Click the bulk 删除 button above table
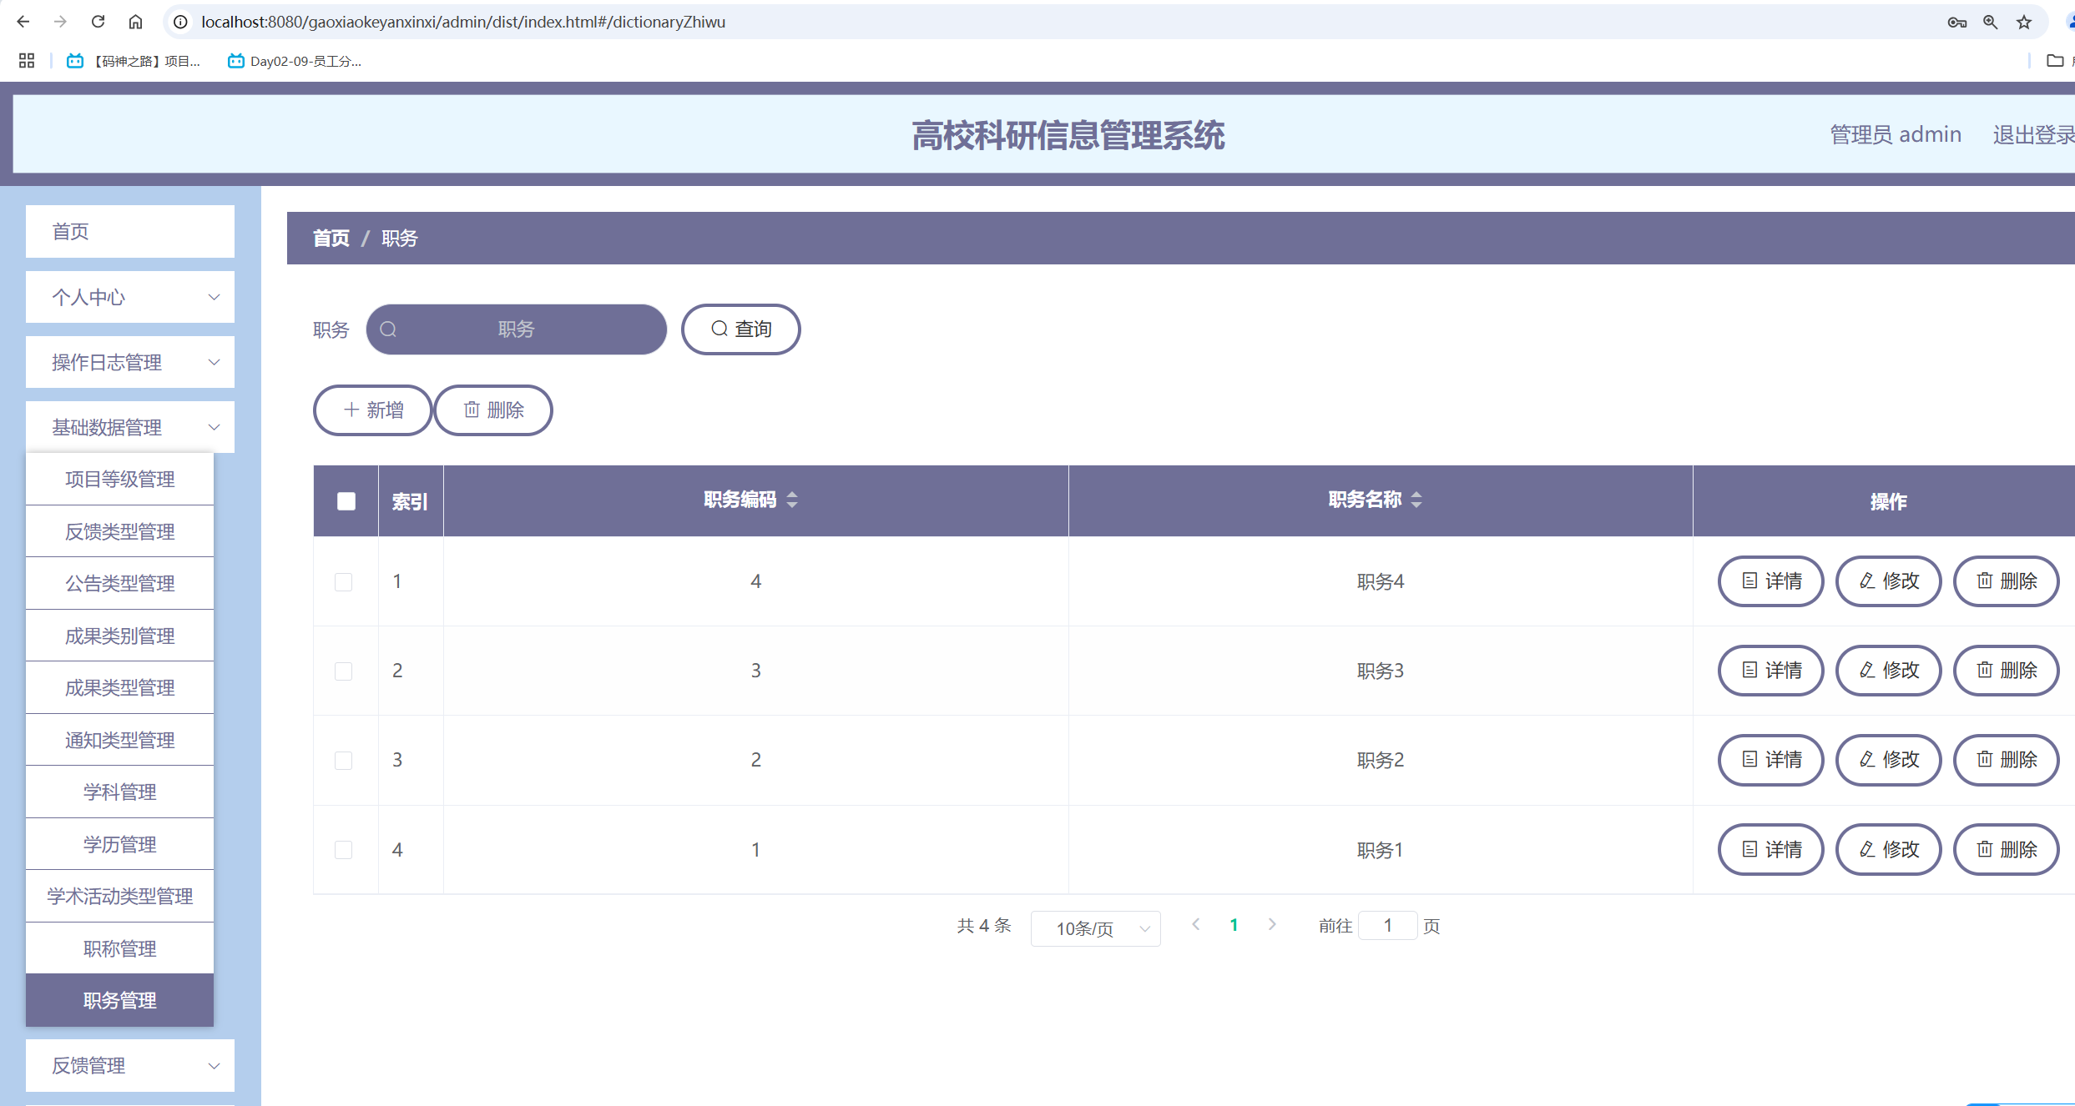Image resolution: width=2075 pixels, height=1106 pixels. (493, 410)
